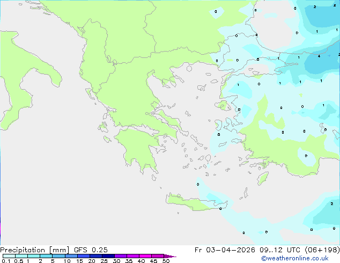340x263 pixels.
Task: Click the 30–35 mm legend swatch
Action: click(x=121, y=256)
